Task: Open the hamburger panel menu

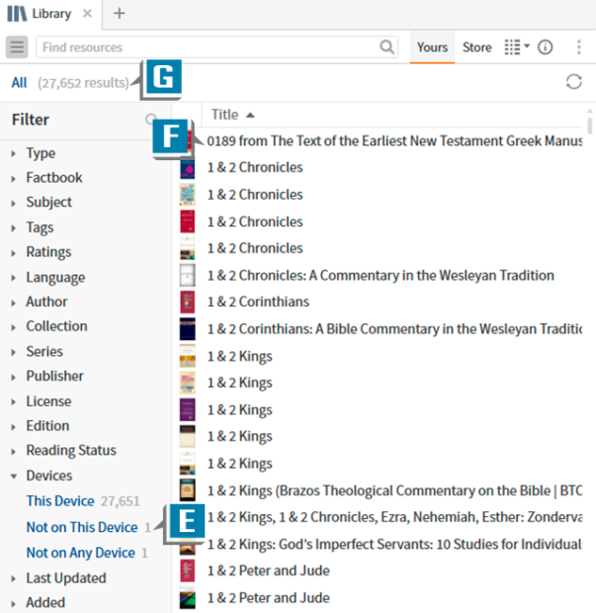Action: click(17, 47)
